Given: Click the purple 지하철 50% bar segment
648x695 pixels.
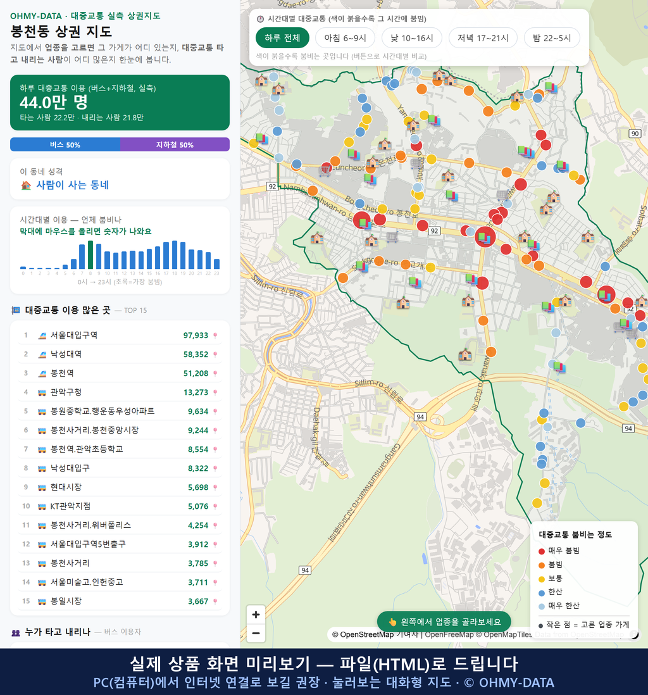Looking at the screenshot, I should (175, 144).
